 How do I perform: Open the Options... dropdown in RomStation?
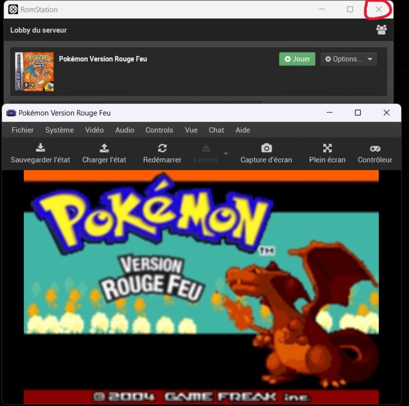tap(349, 59)
